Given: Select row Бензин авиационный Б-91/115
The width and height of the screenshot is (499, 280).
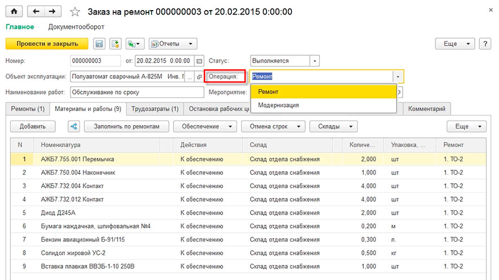Looking at the screenshot, I should click(248, 239).
